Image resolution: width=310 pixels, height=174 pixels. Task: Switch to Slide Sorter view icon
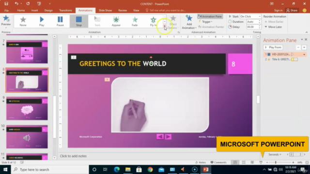click(244, 162)
